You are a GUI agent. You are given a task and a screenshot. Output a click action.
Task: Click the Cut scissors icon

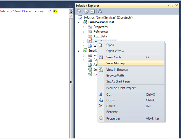click(x=101, y=94)
